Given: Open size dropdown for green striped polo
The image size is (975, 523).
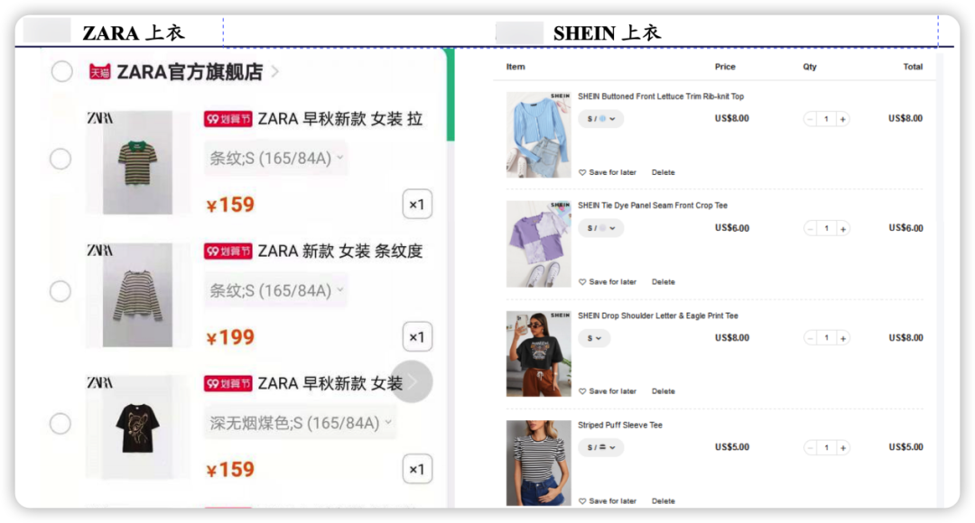Looking at the screenshot, I should point(275,159).
